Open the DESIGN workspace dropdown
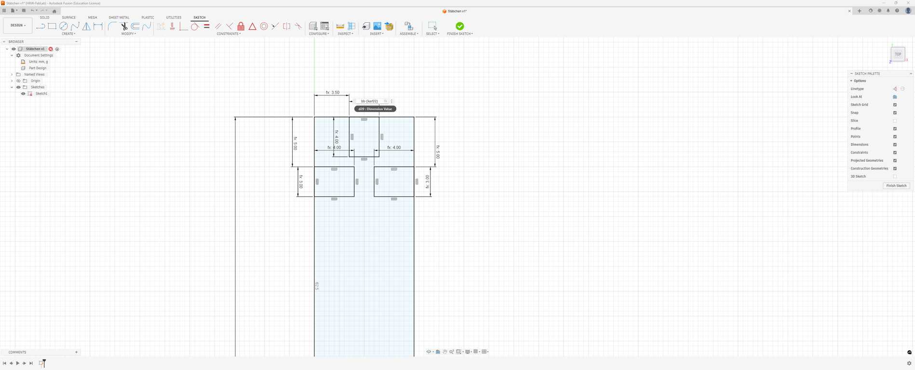 [x=18, y=26]
